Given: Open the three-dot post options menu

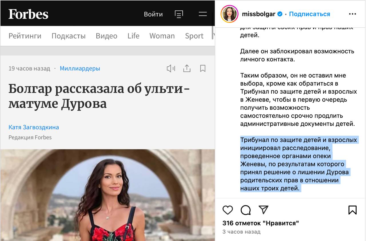Looking at the screenshot, I should coord(352,14).
